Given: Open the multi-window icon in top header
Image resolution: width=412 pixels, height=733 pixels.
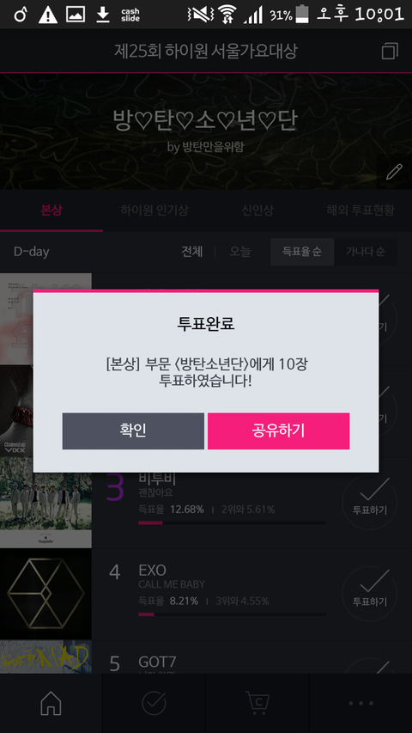Looking at the screenshot, I should 390,51.
